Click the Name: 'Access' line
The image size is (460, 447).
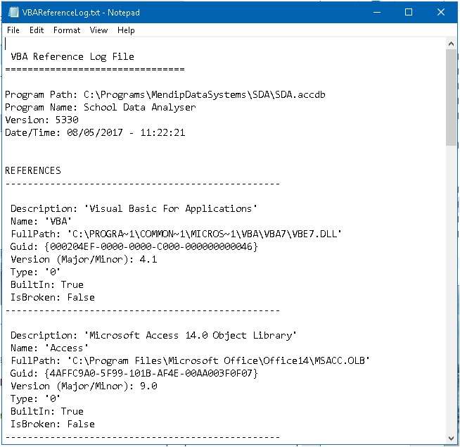point(49,348)
